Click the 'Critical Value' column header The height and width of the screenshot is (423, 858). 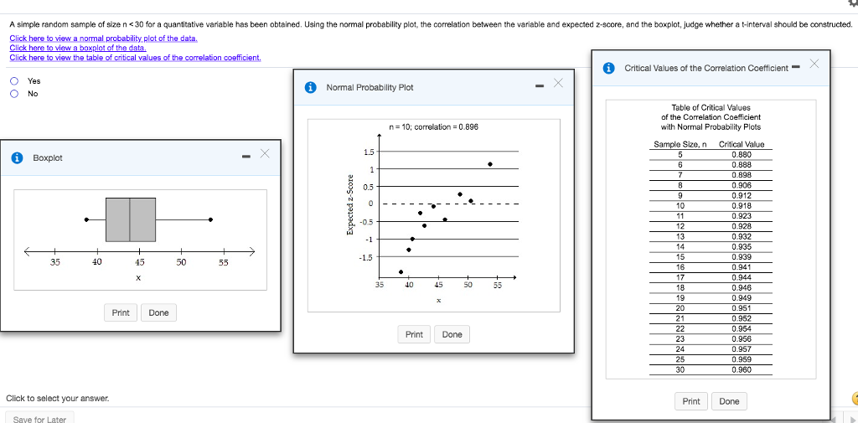[742, 144]
